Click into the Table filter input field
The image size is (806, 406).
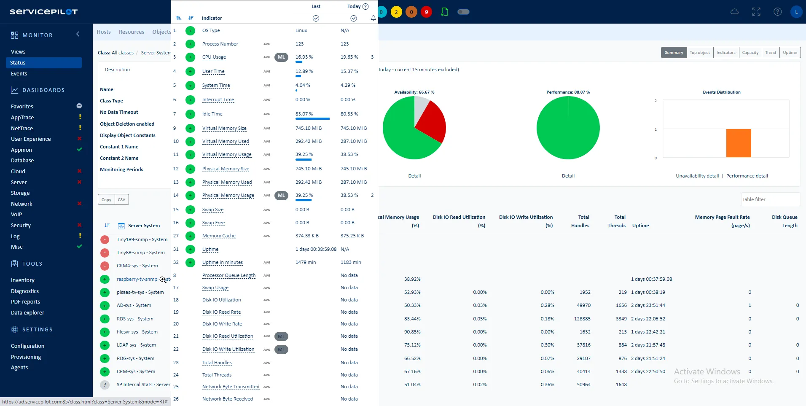point(770,199)
